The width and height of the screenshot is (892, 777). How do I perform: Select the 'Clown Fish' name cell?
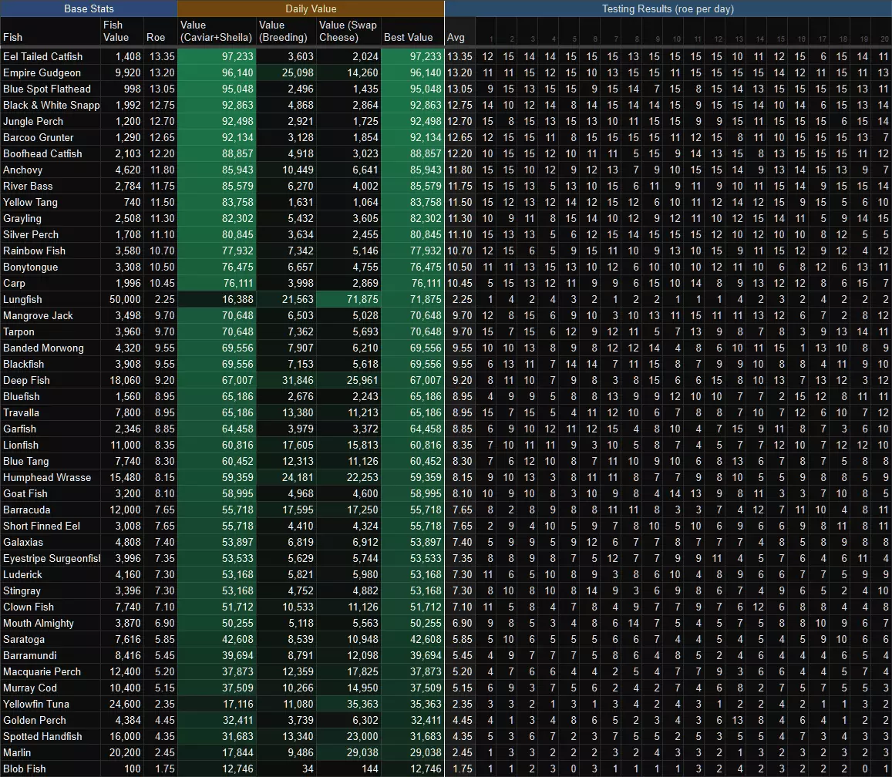pos(51,607)
